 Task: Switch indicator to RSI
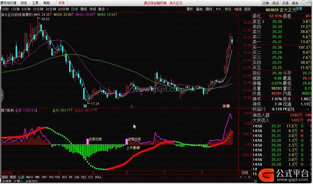pos(64,177)
